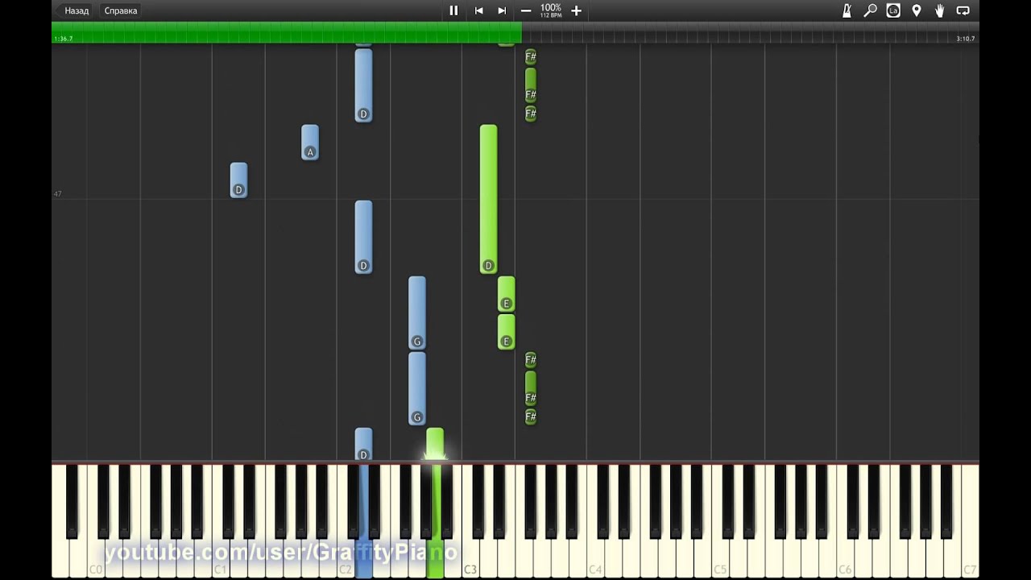
Task: Click the 100% 112 BPM speed readout
Action: pos(551,10)
